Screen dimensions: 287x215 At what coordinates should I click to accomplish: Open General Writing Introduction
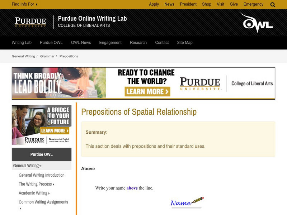coord(42,175)
